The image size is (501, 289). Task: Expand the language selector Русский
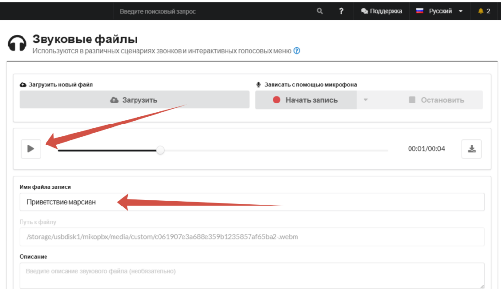coord(439,11)
